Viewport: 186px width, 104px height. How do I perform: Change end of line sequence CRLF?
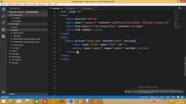tap(168, 97)
